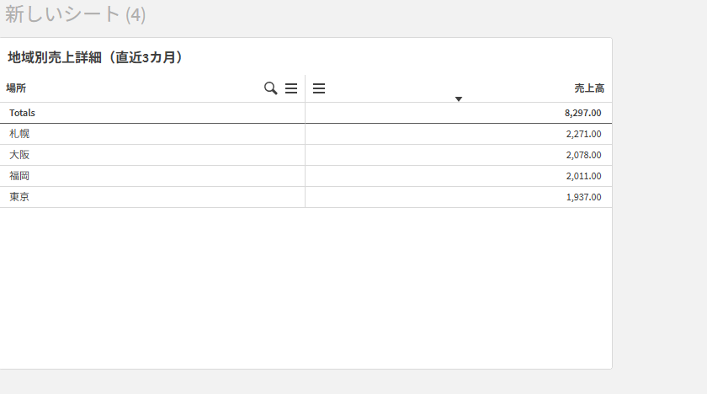This screenshot has height=394, width=707.
Task: Click the 2,271.00 sales value
Action: pyautogui.click(x=583, y=134)
